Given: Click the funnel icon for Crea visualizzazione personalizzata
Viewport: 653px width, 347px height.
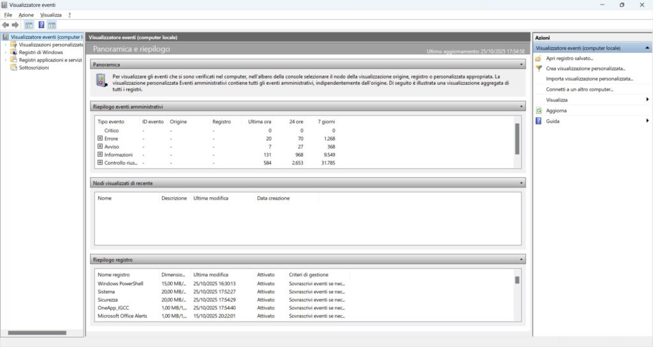Looking at the screenshot, I should point(539,68).
